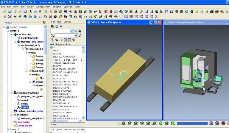Viewport: 229px width, 133px height.
Task: Select Tooling : vericutm_setup tree item
Action: [x=30, y=111]
